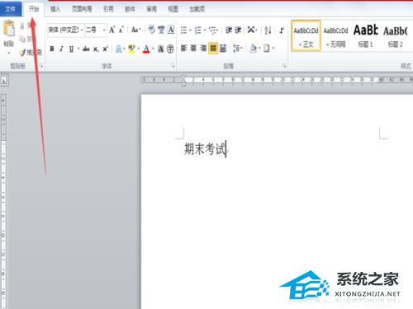Click Decrease Indent
This screenshot has width=413, height=309.
(229, 30)
